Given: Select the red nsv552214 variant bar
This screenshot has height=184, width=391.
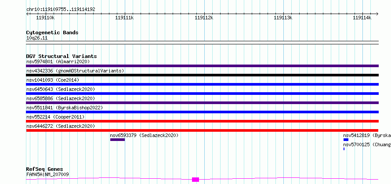Looking at the screenshot, I should pyautogui.click(x=202, y=121).
